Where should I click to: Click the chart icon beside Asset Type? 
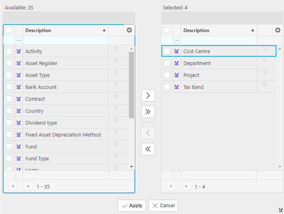click(x=19, y=75)
